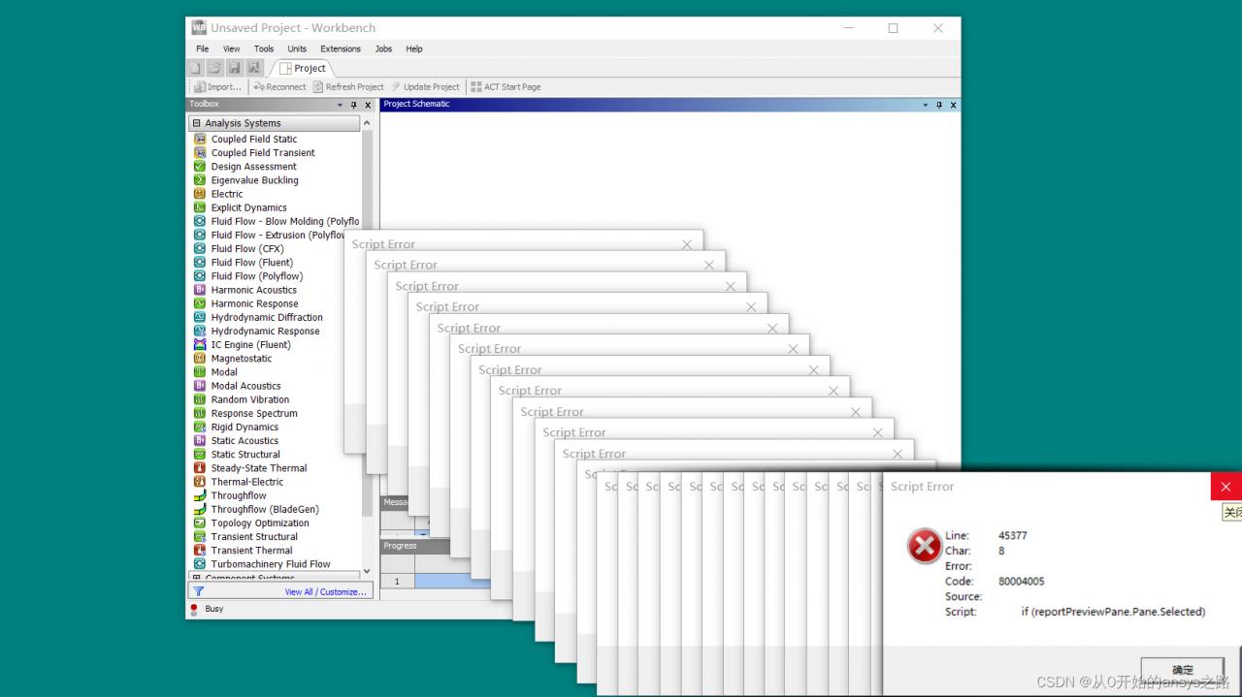Screen dimensions: 1242x697
Task: Open the Help menu
Action: [x=414, y=48]
